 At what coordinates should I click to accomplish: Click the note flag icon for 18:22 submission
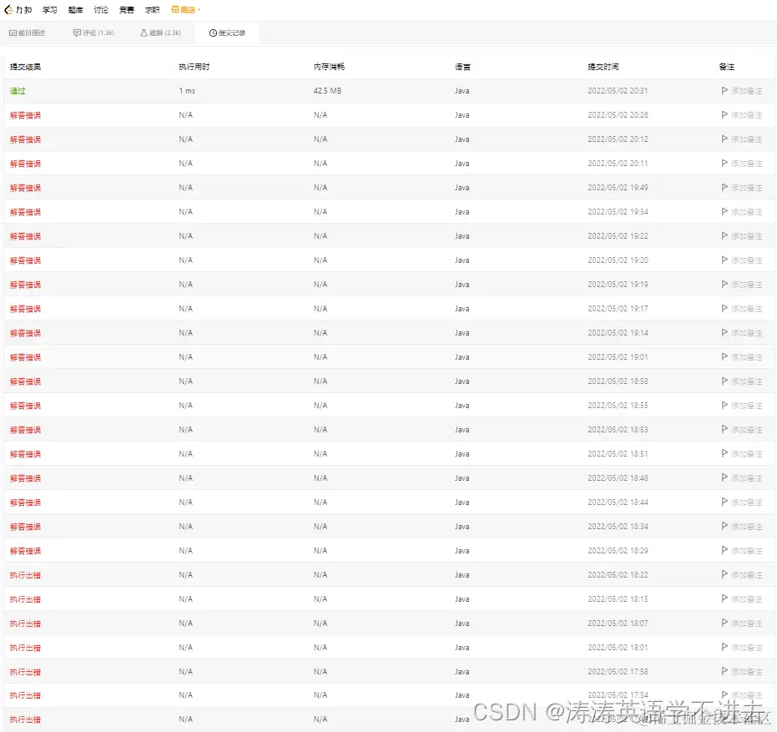tap(724, 575)
